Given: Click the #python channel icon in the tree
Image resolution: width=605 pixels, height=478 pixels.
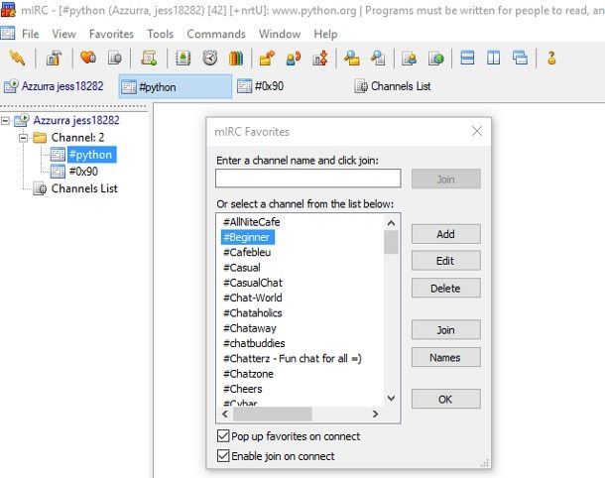Looking at the screenshot, I should [x=58, y=155].
